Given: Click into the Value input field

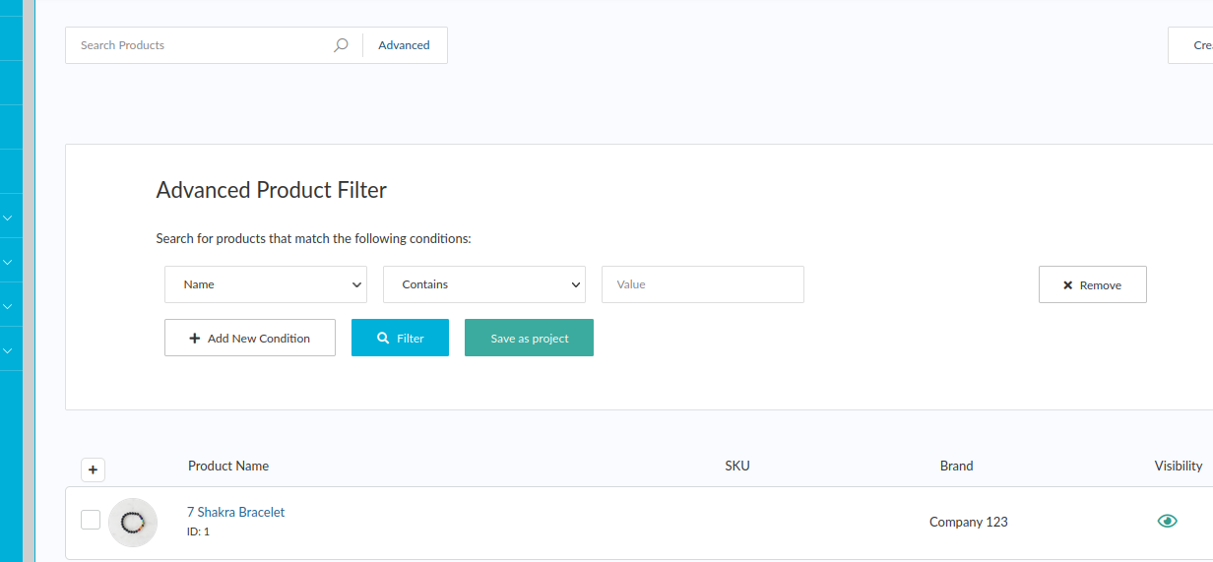Looking at the screenshot, I should click(x=702, y=284).
